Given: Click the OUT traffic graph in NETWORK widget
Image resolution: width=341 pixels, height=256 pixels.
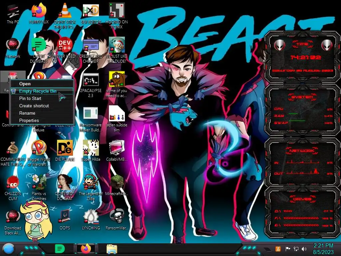Looking at the screenshot, I should tap(303, 172).
